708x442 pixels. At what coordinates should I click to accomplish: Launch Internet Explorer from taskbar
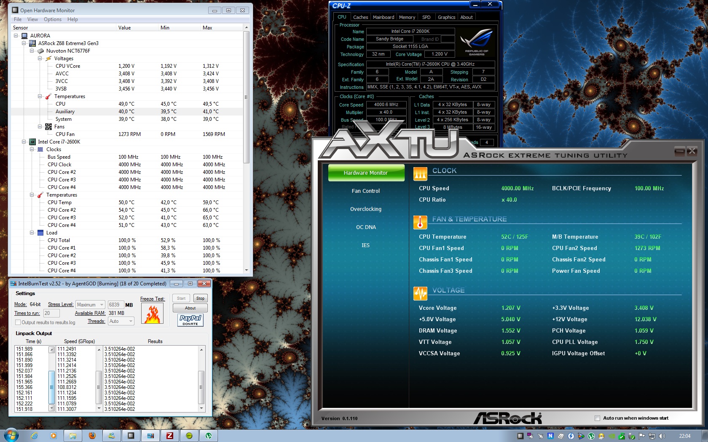click(35, 436)
